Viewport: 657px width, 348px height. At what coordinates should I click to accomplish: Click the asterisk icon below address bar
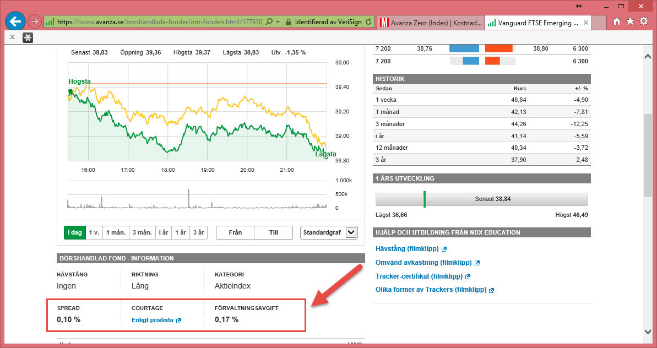(28, 37)
